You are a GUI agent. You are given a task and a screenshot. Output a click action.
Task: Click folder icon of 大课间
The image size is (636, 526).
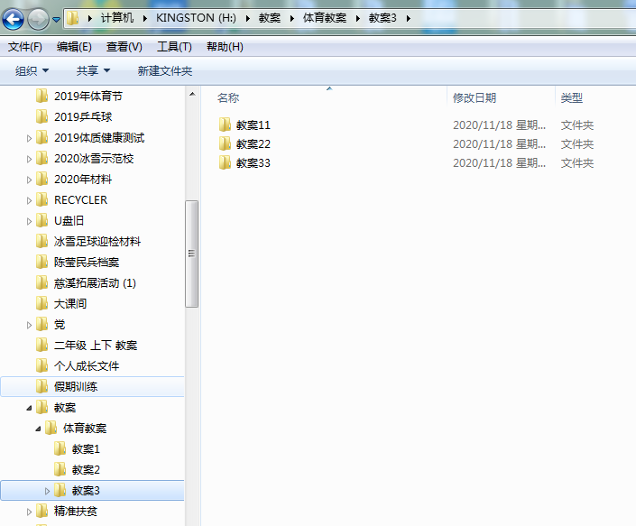click(x=42, y=303)
